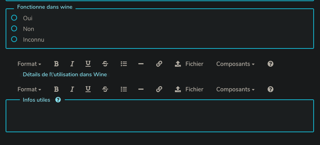The image size is (320, 145).
Task: Click inside the Infos utiles text area
Action: 160,117
